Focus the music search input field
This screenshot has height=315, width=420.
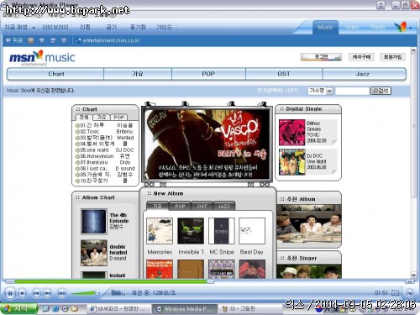[x=352, y=91]
